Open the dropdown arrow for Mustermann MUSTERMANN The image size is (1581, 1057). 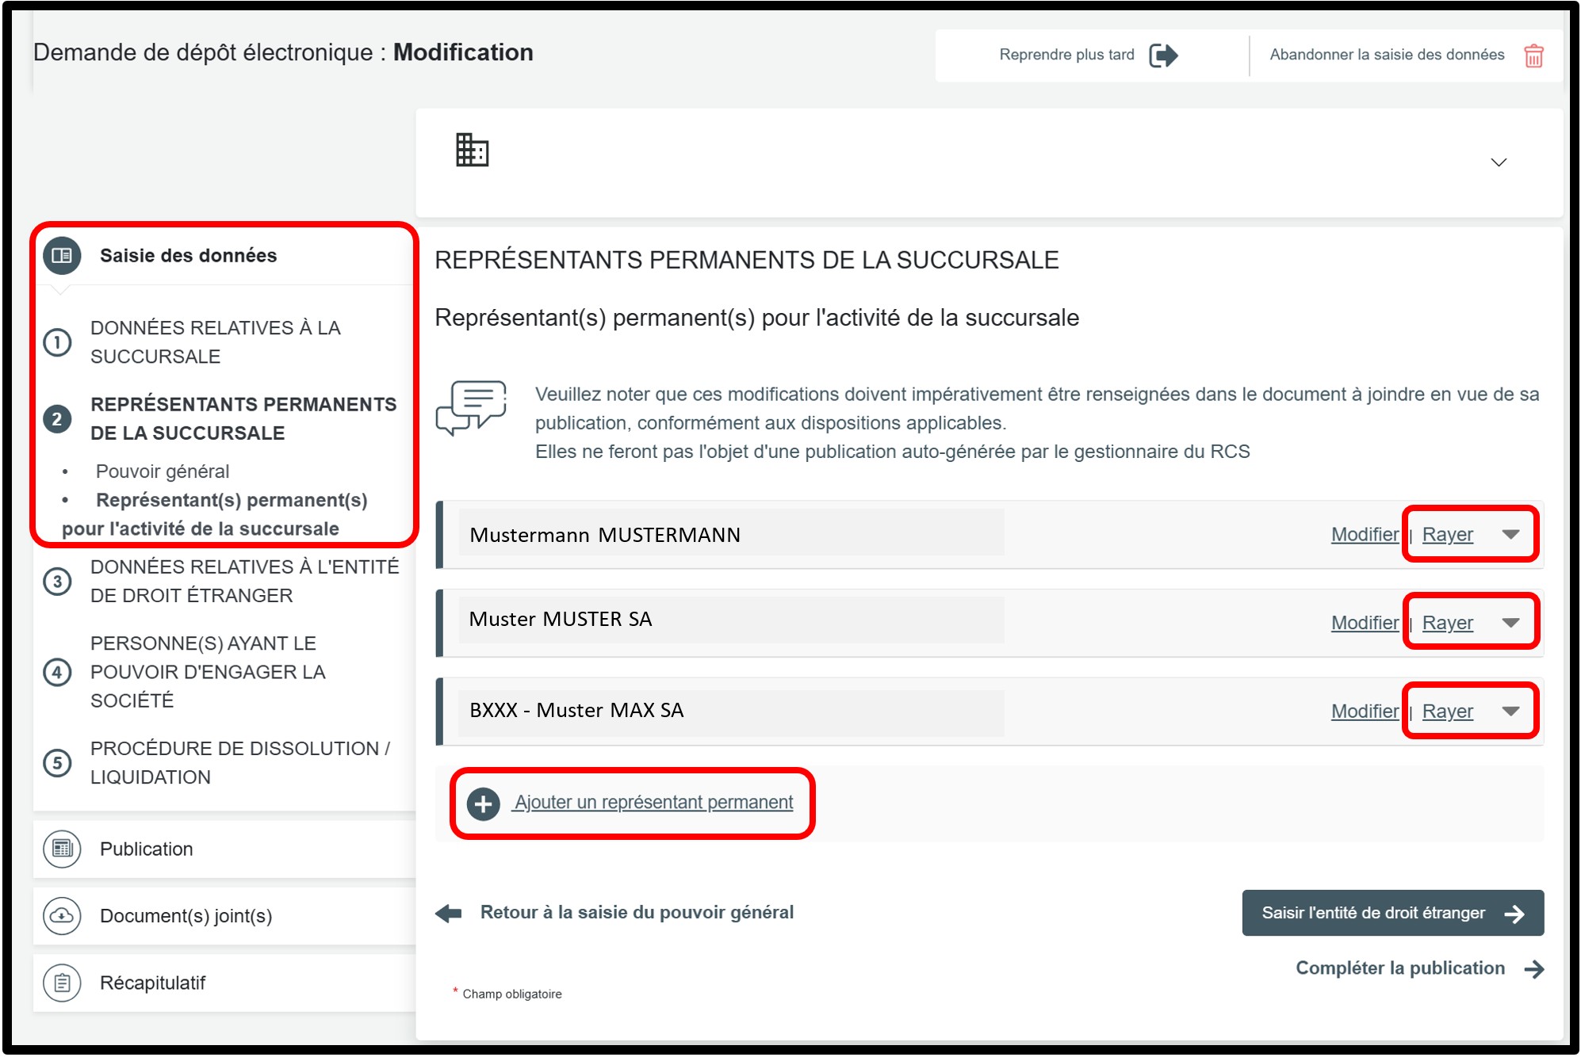point(1510,534)
